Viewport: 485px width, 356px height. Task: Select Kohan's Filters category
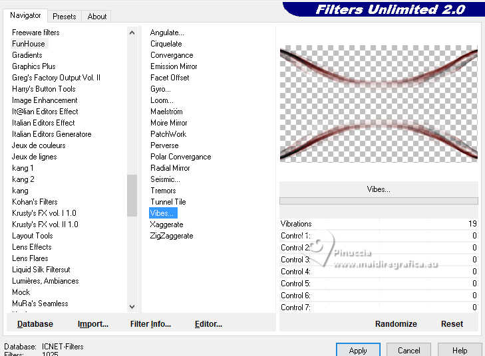(35, 202)
